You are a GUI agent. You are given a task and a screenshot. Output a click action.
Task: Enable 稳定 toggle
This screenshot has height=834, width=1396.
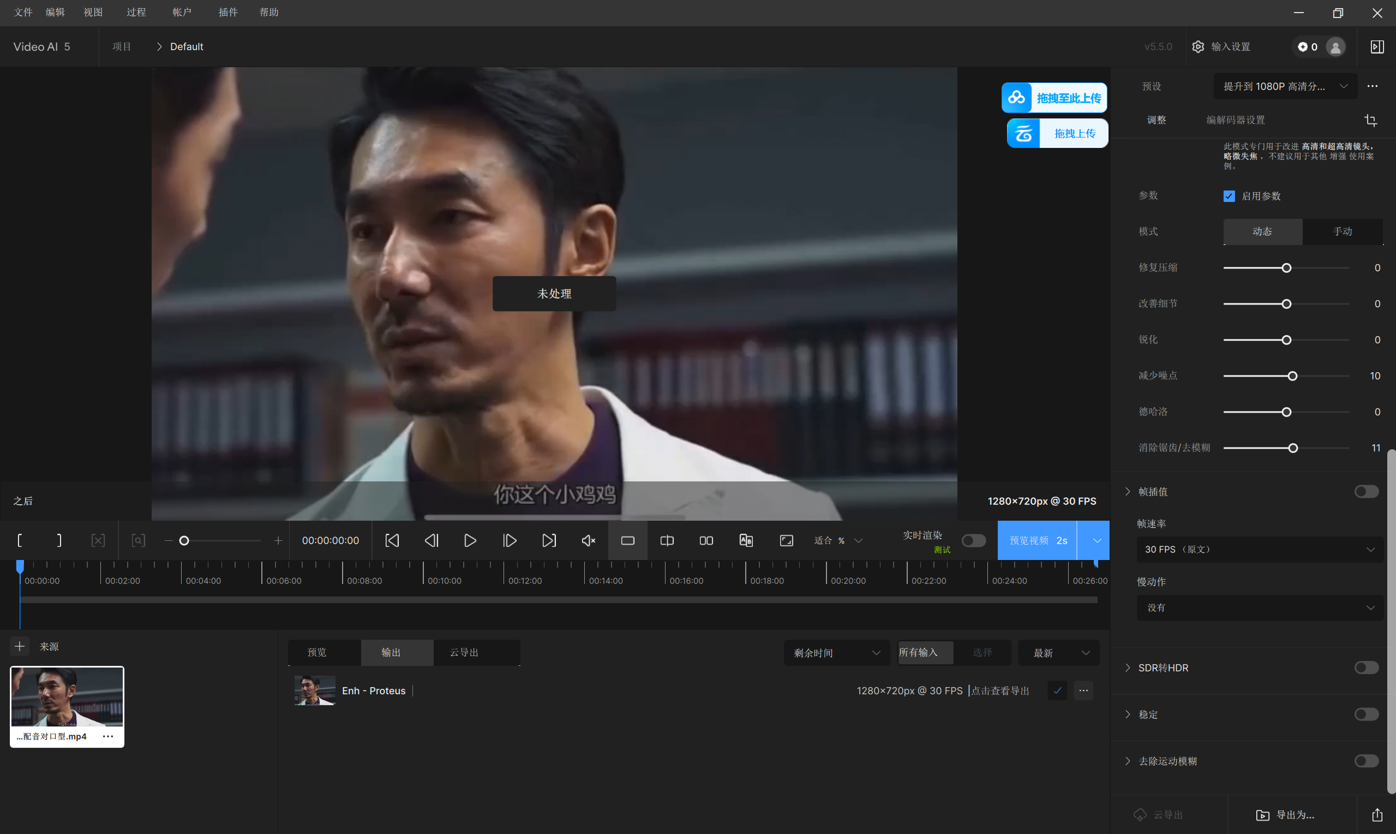point(1366,714)
